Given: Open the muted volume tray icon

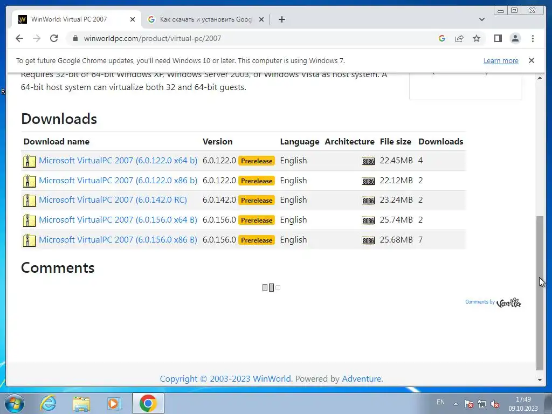Looking at the screenshot, I should point(495,404).
